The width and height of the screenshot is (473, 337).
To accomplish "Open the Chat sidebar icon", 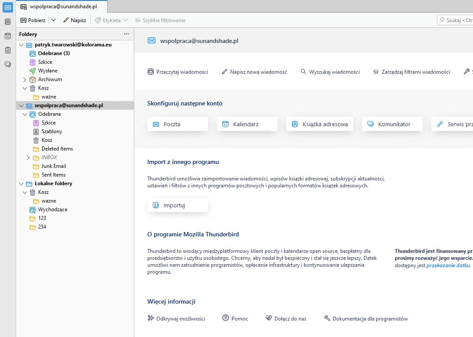I will (8, 65).
